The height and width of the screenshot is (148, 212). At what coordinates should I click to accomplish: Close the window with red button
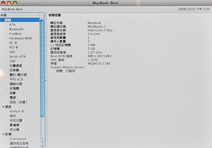point(3,3)
